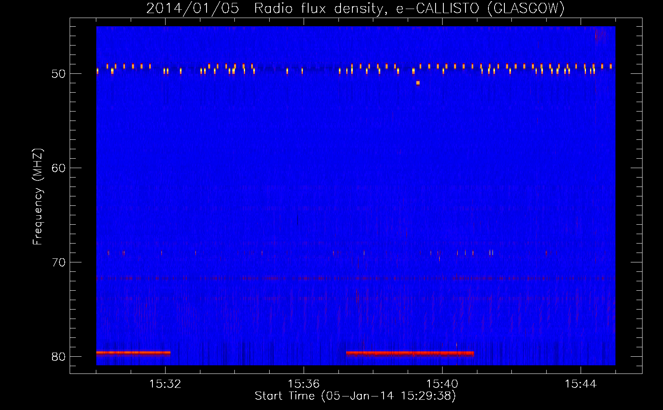This screenshot has width=663, height=410.
Task: Click the 'Start Time (05-Jan-14 15:29:38)' label
Action: click(355, 396)
